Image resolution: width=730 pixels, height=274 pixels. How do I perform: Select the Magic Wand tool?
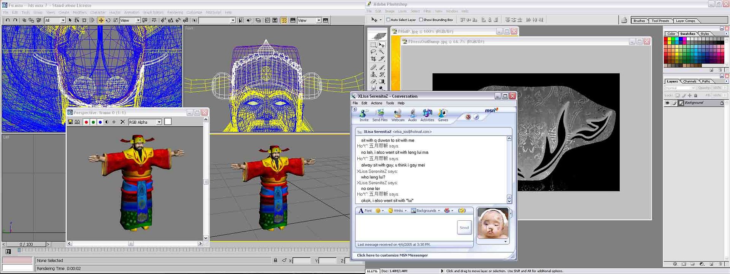[381, 52]
